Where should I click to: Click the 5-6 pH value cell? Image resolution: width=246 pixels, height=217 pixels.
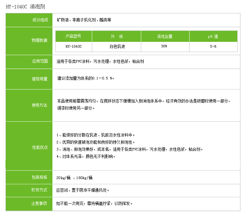pos(213,46)
